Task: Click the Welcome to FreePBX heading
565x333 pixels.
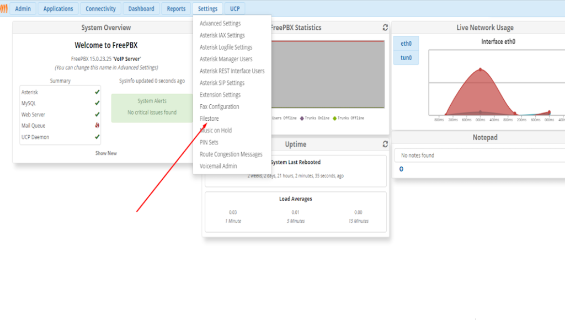Action: click(106, 45)
